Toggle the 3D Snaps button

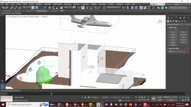coord(87,8)
